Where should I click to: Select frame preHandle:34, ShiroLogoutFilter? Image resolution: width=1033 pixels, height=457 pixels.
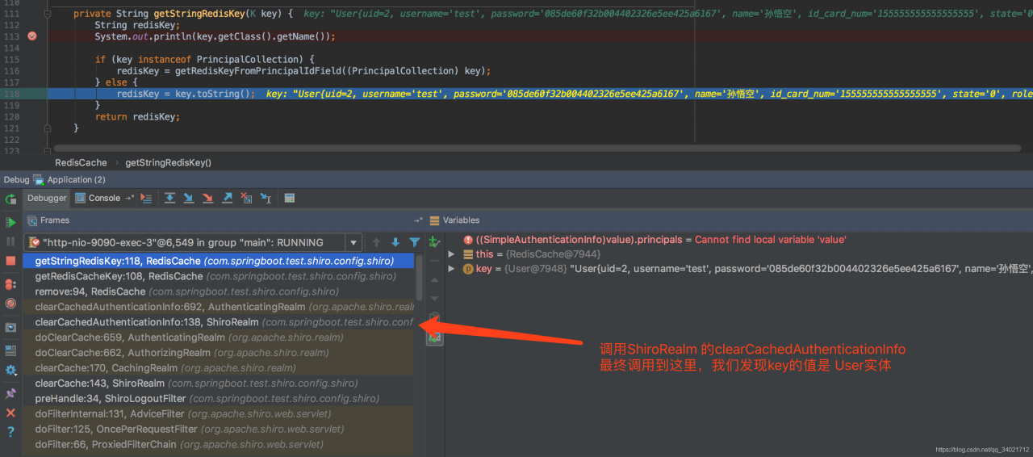219,399
